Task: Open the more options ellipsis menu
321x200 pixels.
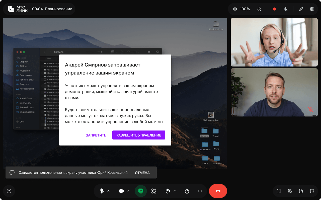Action: coord(200,191)
